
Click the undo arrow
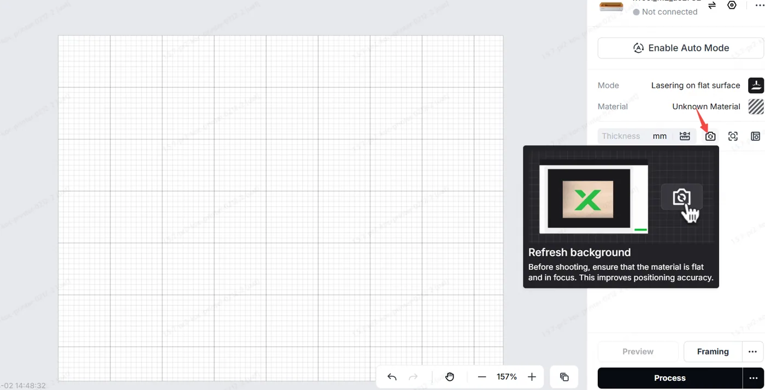click(x=392, y=377)
